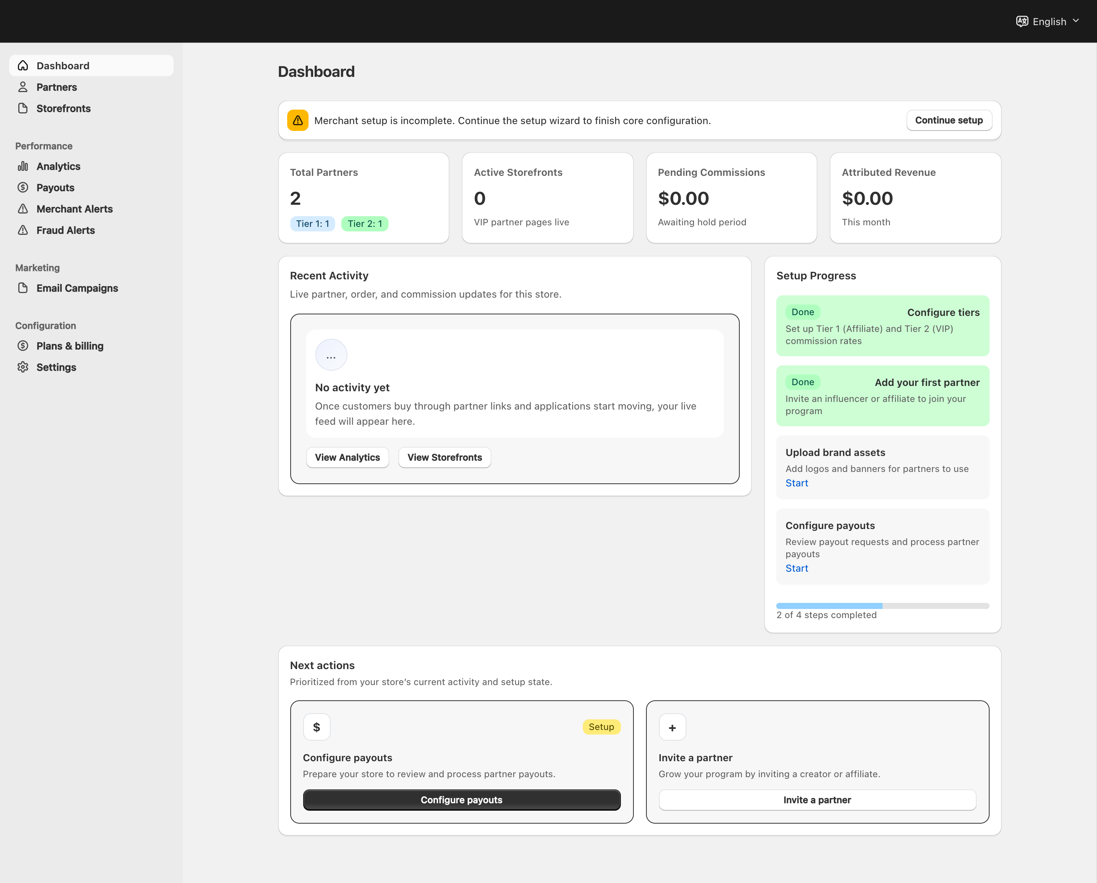Click the yellow Setup badge
The width and height of the screenshot is (1097, 883).
(x=602, y=727)
